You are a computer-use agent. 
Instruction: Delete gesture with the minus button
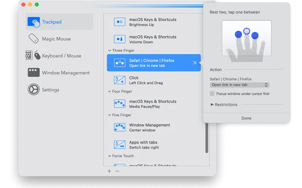pos(117,171)
